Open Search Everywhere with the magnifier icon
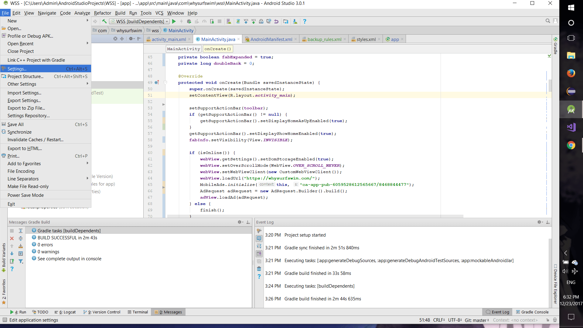 pos(548,21)
